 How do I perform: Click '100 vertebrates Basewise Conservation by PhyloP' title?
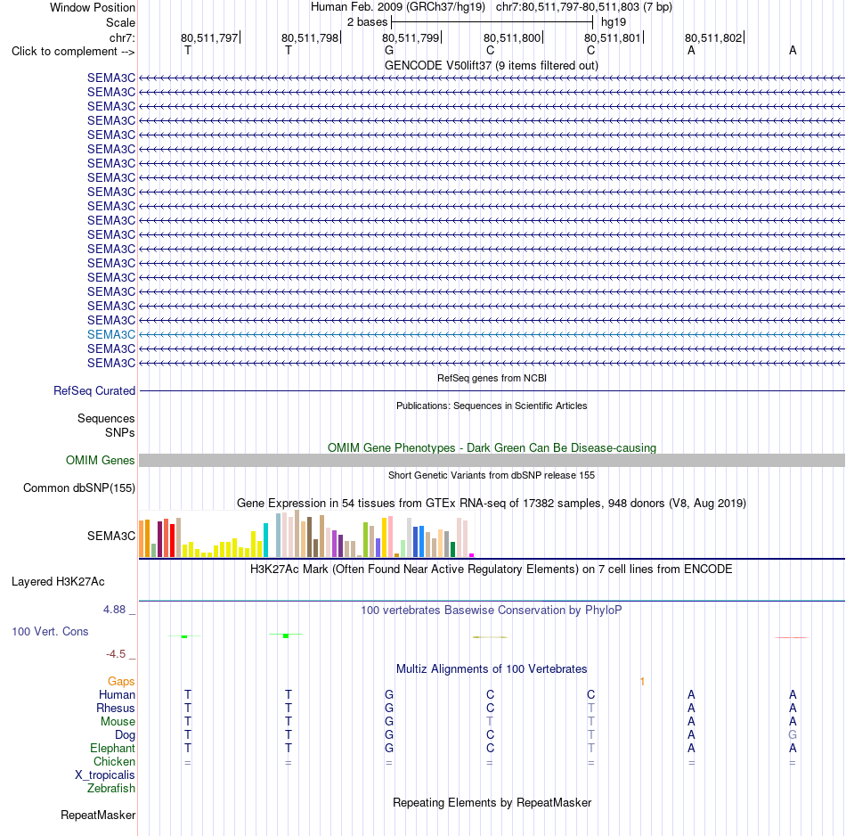492,611
